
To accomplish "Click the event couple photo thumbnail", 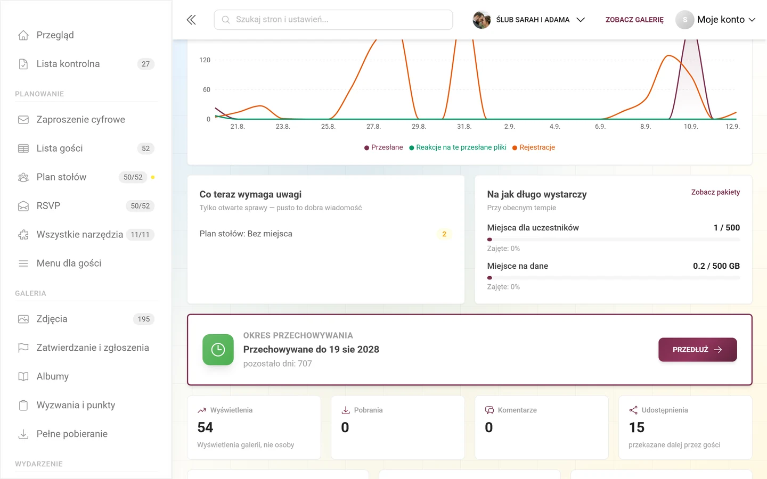I will click(482, 20).
